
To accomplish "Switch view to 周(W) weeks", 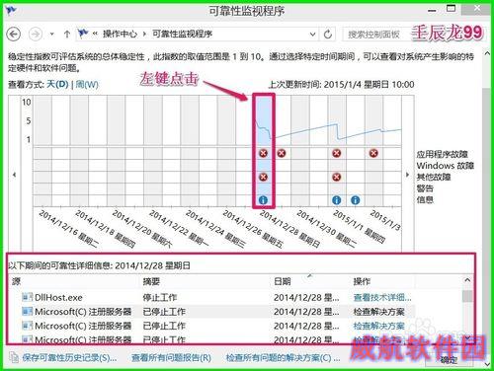I will pyautogui.click(x=87, y=85).
